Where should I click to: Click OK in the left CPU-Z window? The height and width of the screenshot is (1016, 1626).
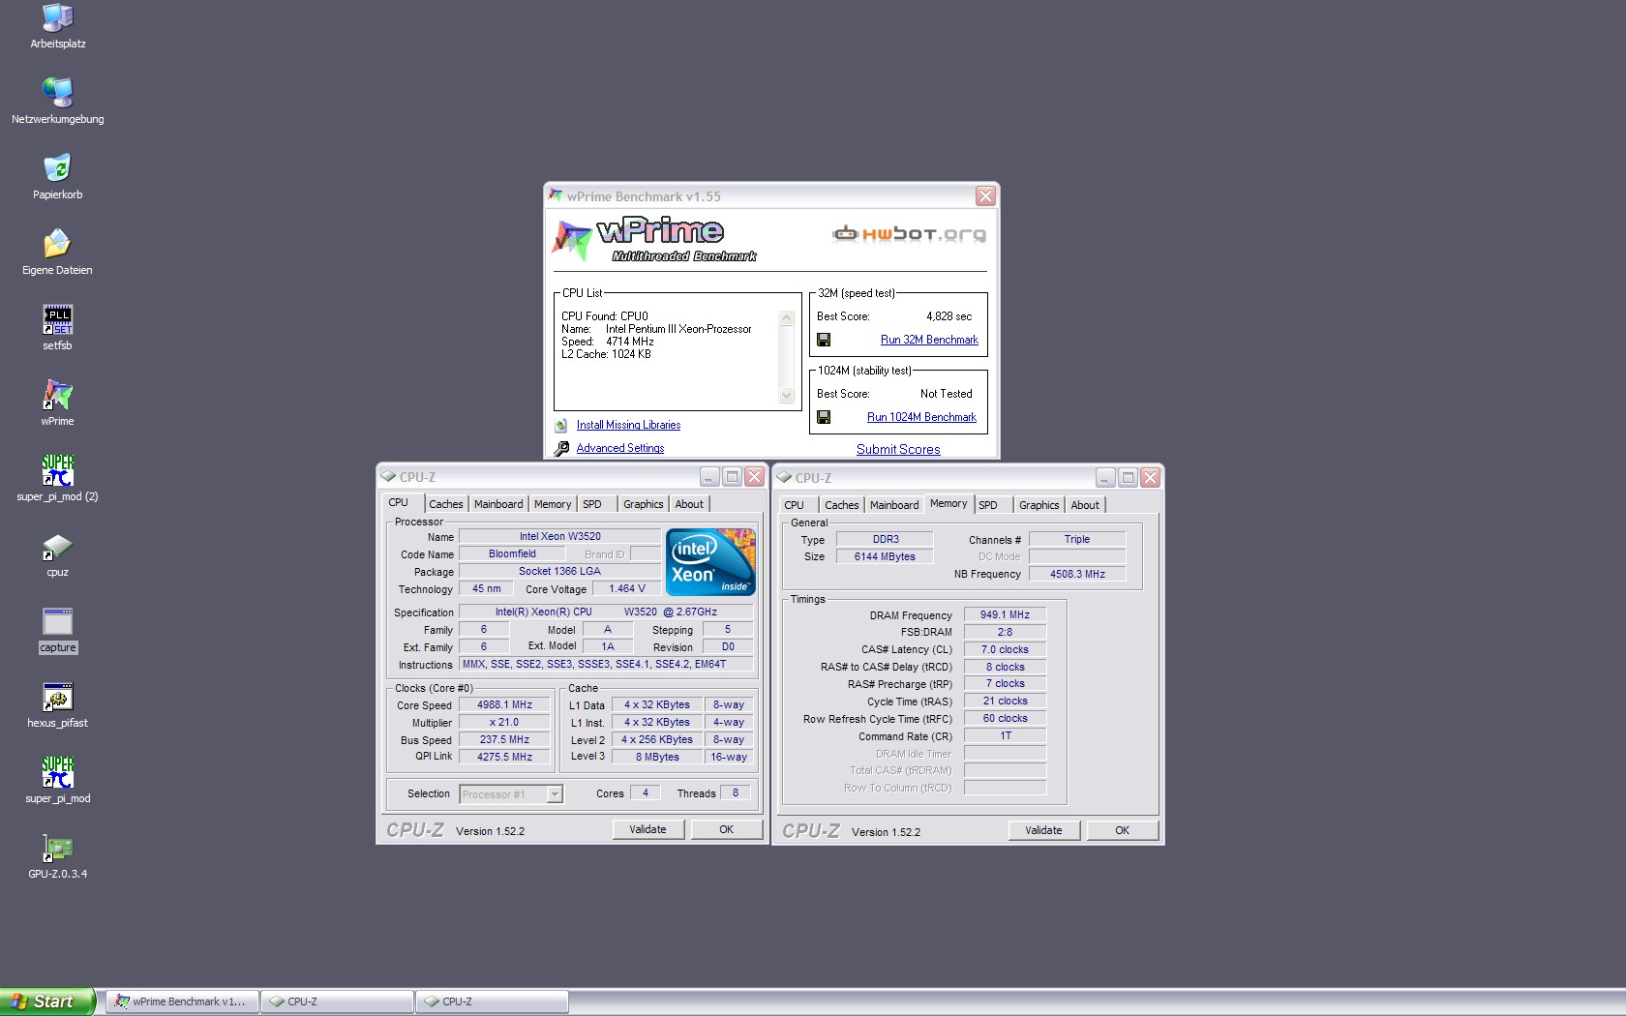pyautogui.click(x=727, y=829)
